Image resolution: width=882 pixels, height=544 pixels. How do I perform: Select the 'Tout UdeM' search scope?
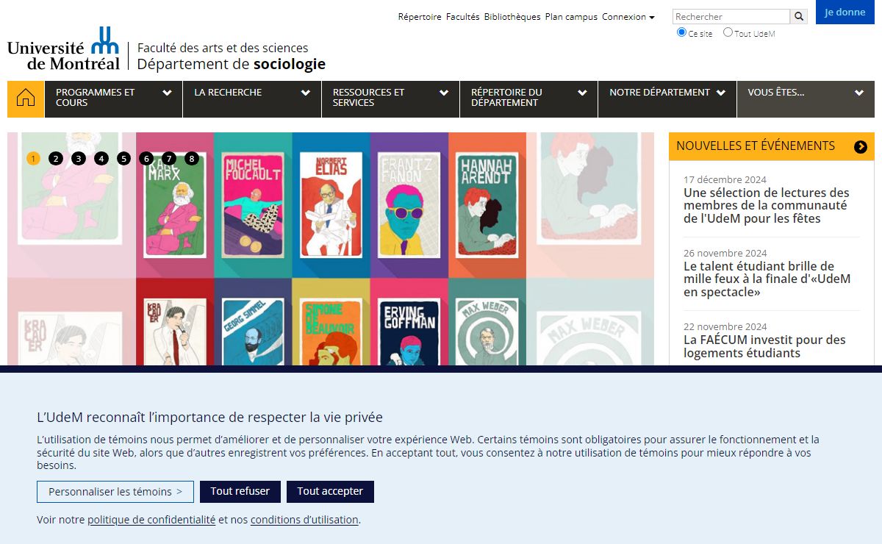point(728,32)
